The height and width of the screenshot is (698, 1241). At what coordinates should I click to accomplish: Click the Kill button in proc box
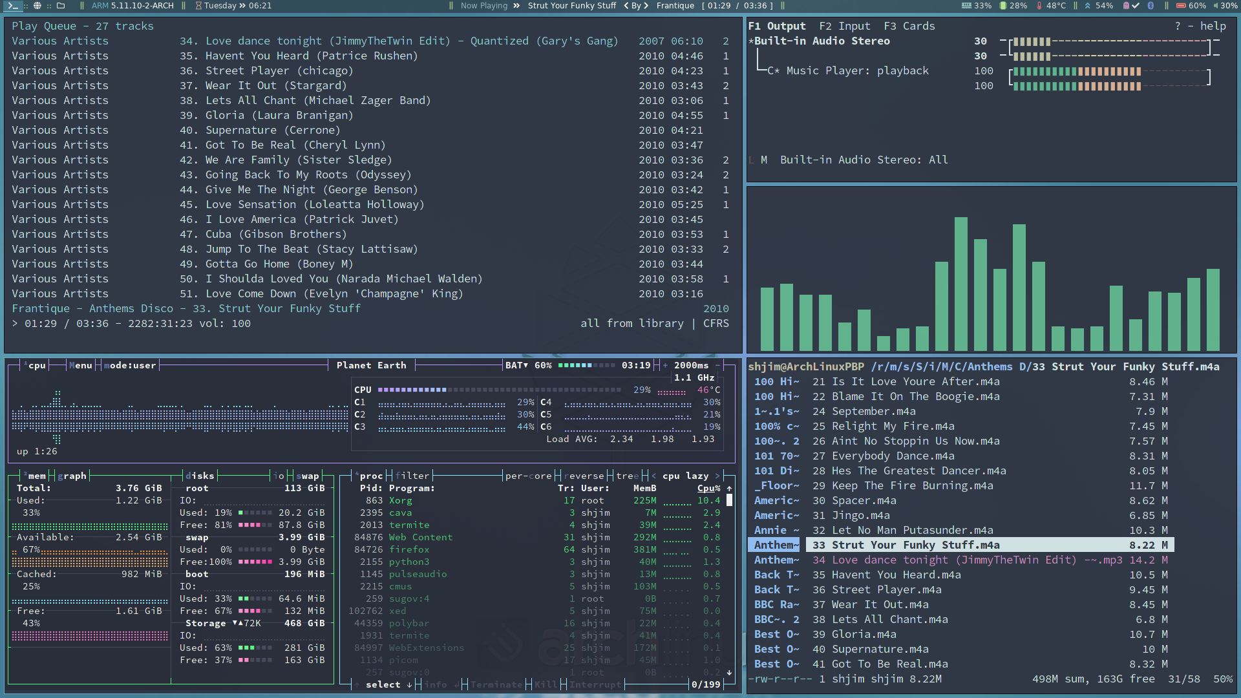coord(546,685)
